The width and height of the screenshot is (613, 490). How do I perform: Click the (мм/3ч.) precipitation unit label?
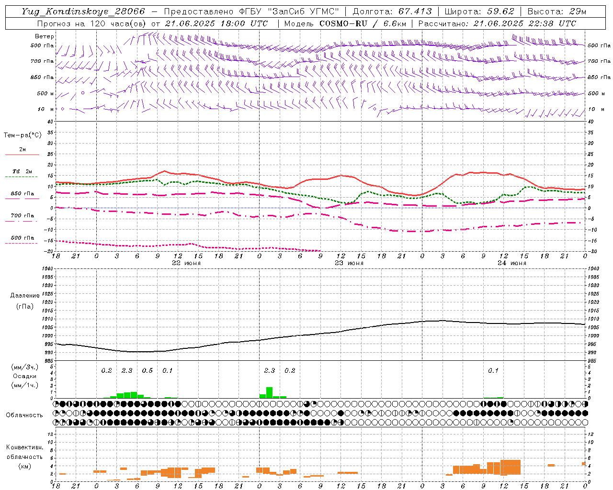click(25, 367)
